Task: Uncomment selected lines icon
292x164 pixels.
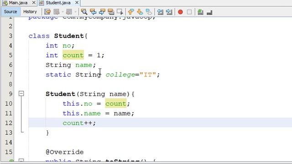Action: tap(209, 12)
